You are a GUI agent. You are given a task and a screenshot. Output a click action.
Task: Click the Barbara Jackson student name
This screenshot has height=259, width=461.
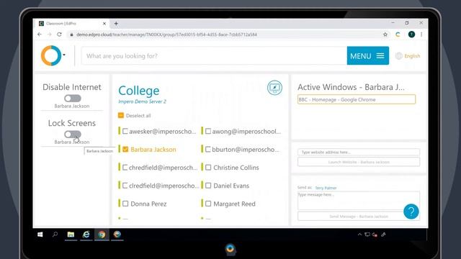tap(153, 149)
